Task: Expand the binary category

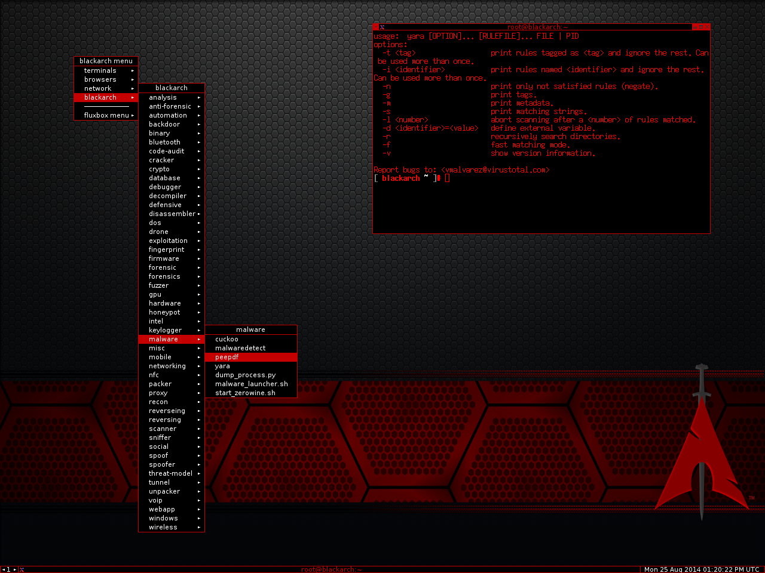Action: coord(172,133)
